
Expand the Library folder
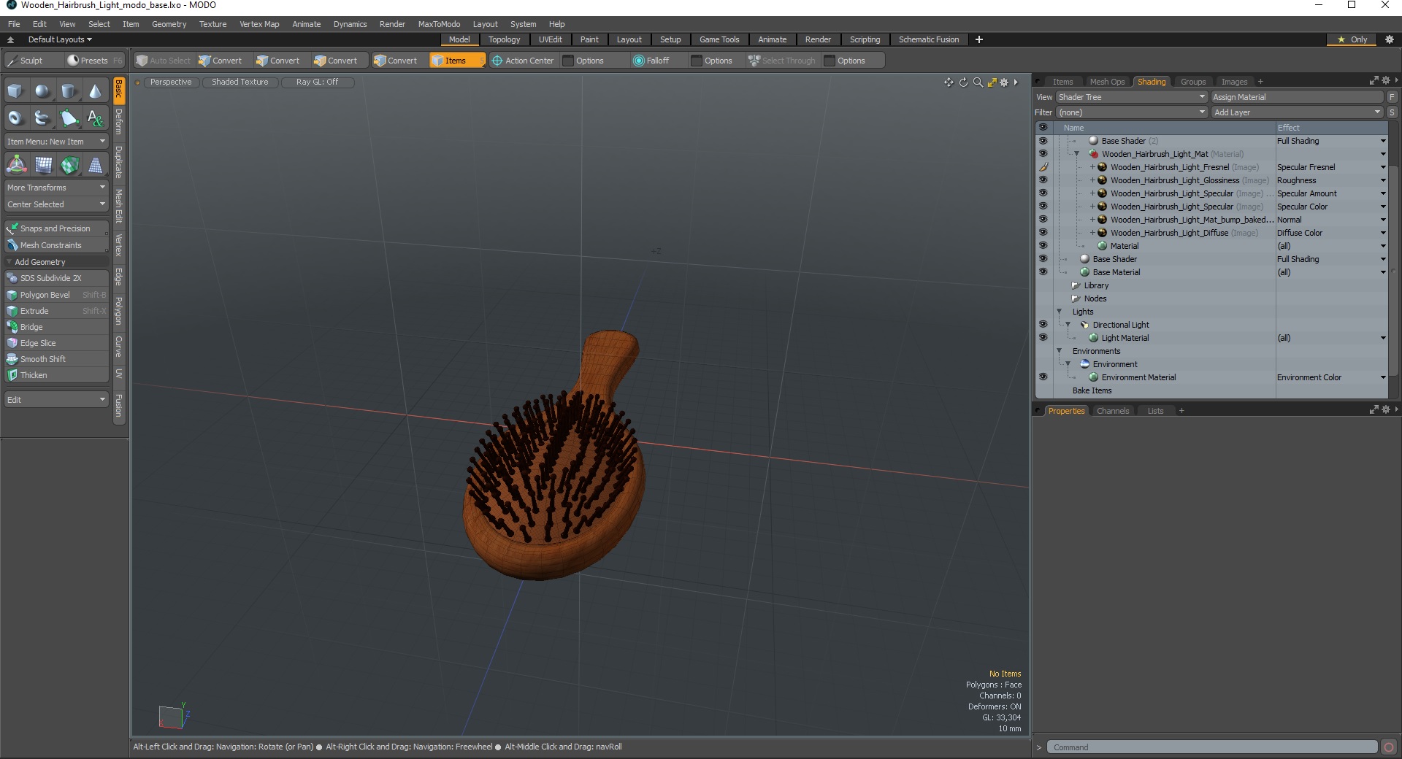(1076, 285)
